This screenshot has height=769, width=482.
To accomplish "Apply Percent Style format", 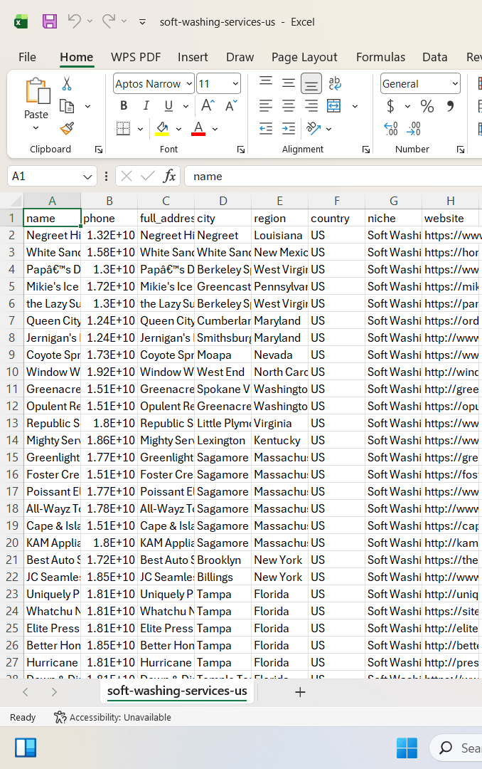I will 427,106.
